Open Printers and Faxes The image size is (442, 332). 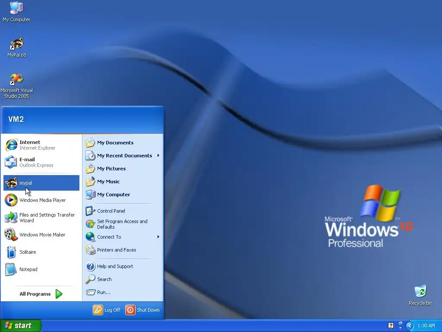point(123,250)
